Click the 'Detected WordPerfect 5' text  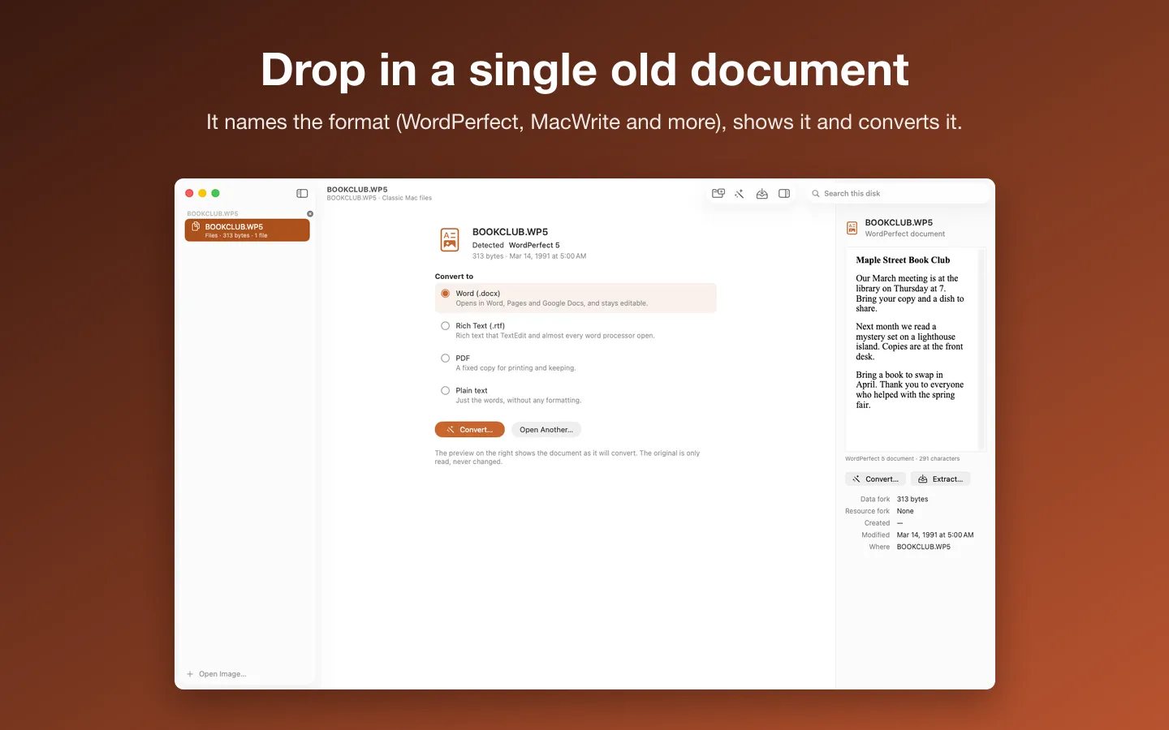pyautogui.click(x=516, y=245)
